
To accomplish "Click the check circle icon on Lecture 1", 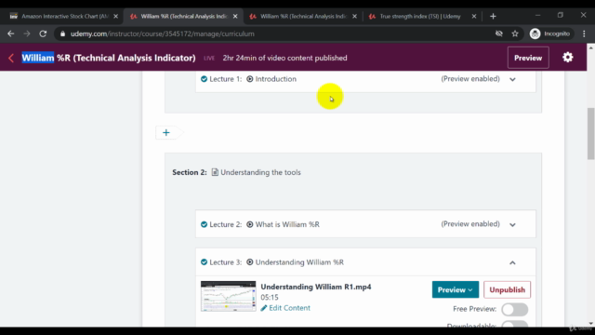I will [204, 79].
